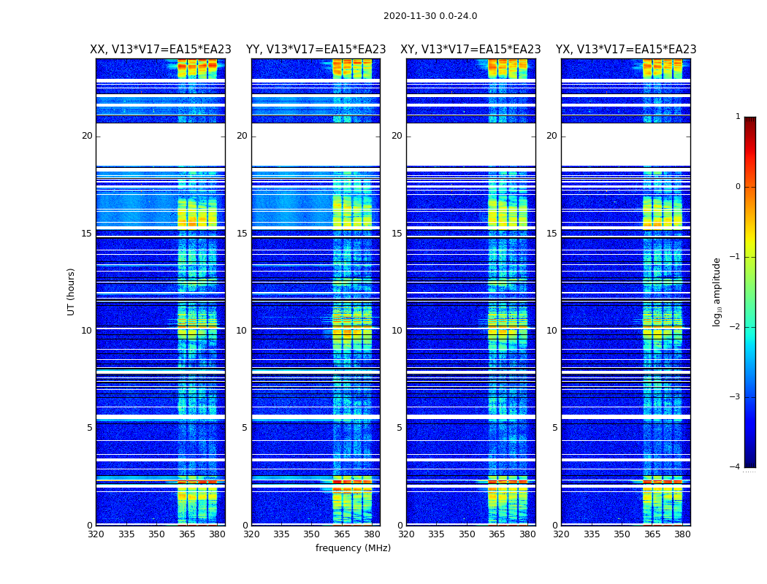Click the dark blue bottom of colorbar

750,462
